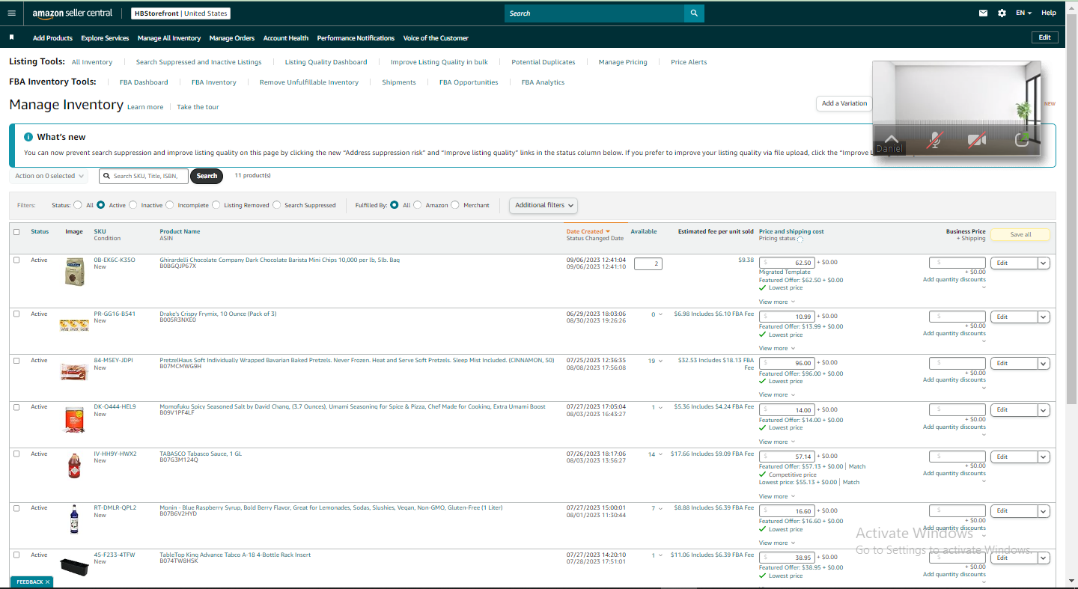Open TableTop King rack insert thumbnail
The image size is (1078, 589).
(74, 567)
